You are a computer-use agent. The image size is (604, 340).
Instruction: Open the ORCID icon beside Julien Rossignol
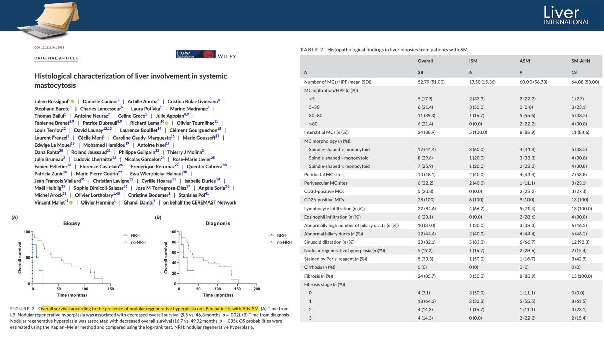(73, 101)
